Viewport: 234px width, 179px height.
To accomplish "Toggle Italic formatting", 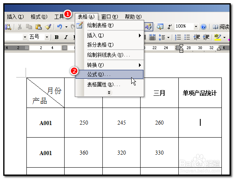I will [x=66, y=37].
